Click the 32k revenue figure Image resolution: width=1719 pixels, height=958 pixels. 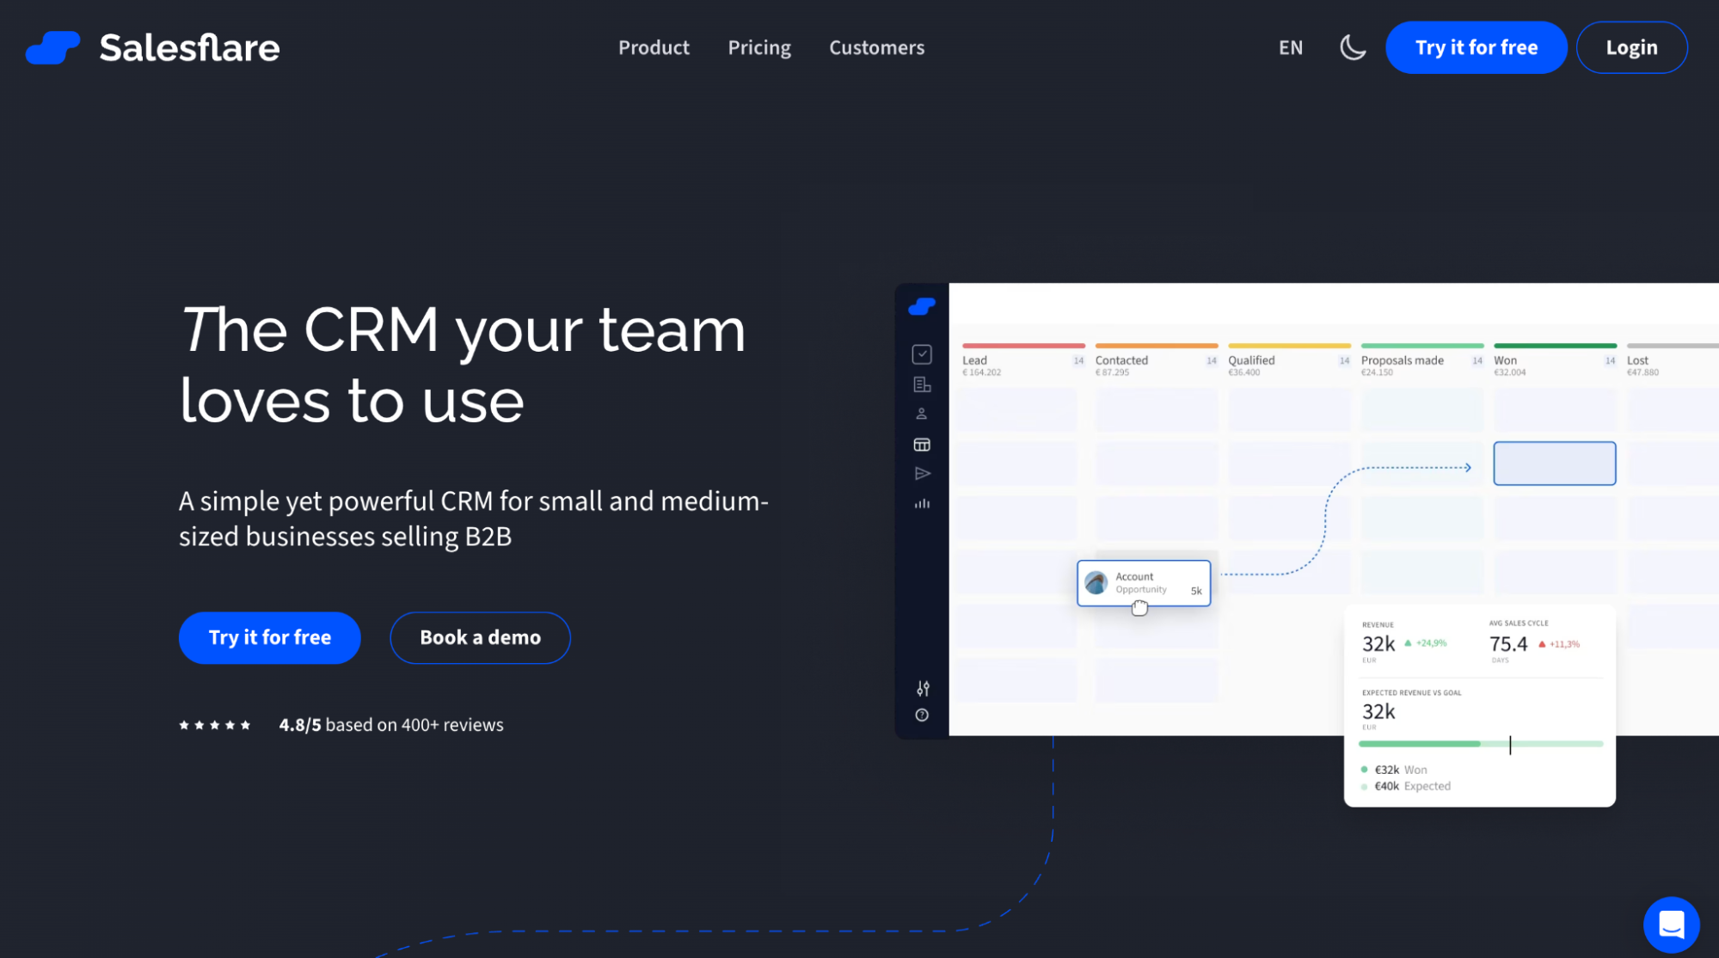1378,644
